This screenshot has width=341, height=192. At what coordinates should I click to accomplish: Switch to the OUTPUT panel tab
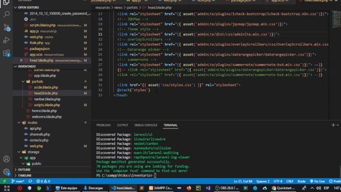click(x=123, y=125)
